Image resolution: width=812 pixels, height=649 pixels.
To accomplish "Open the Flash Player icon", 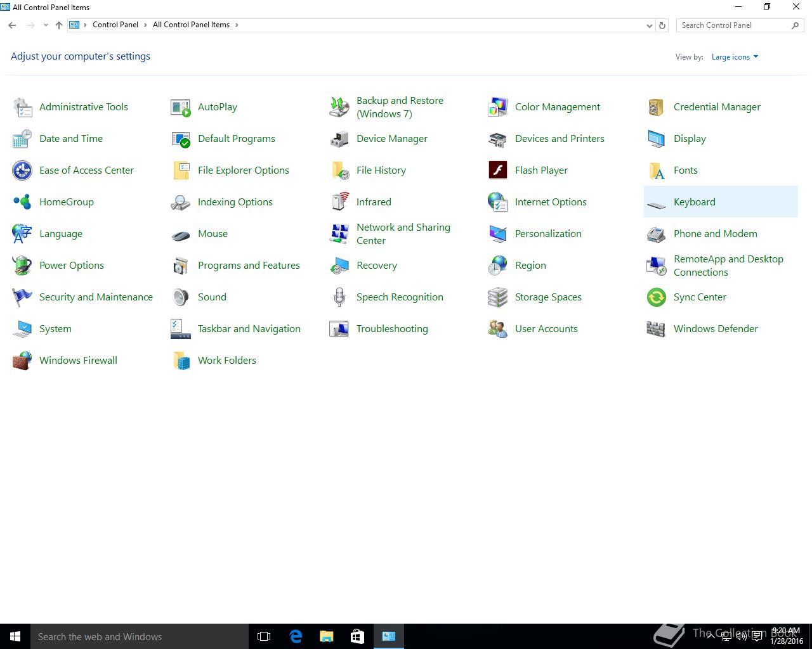I will pos(498,170).
